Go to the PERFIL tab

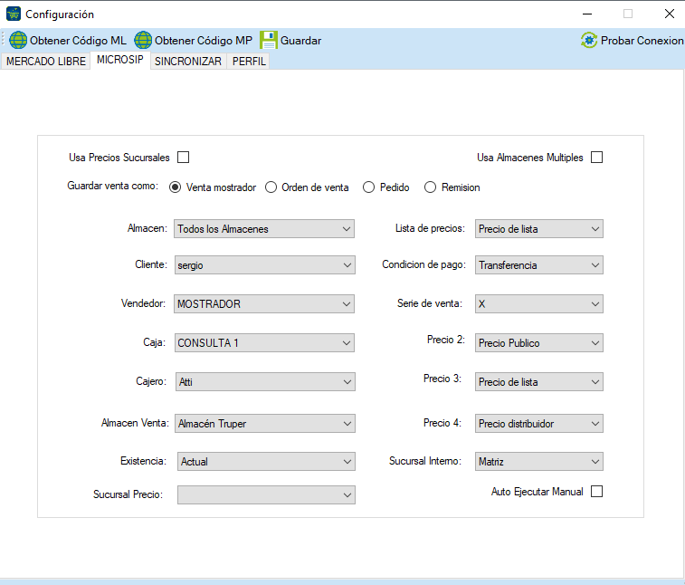click(249, 62)
